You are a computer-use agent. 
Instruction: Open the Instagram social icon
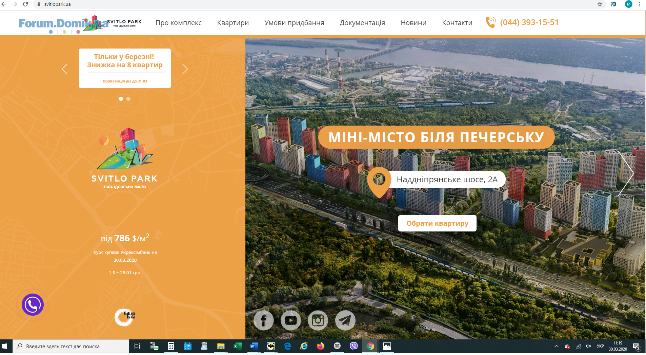pyautogui.click(x=318, y=320)
